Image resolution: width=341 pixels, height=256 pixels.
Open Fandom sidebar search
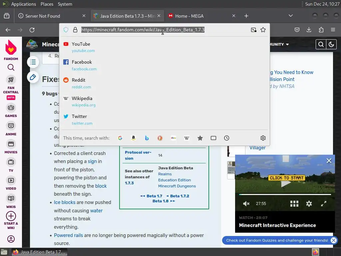click(x=11, y=67)
